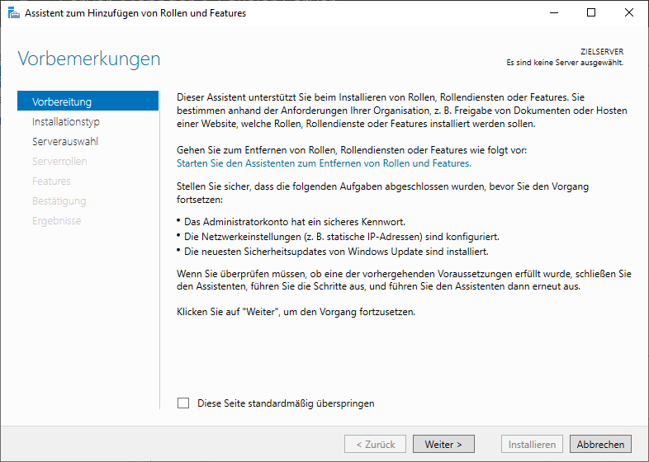649x462 pixels.
Task: Enable 'Diese Seite standardmäßig überspringen' checkbox
Action: click(x=183, y=403)
